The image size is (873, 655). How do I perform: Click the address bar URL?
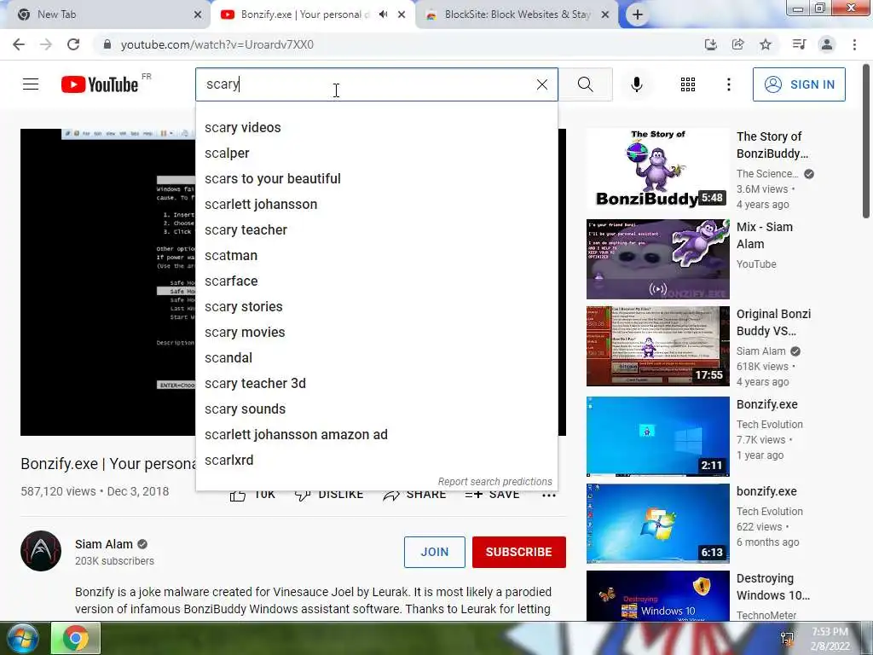point(217,44)
